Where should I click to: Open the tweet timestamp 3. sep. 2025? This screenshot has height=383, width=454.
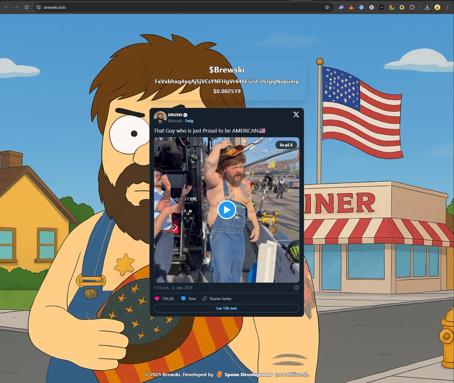[173, 288]
